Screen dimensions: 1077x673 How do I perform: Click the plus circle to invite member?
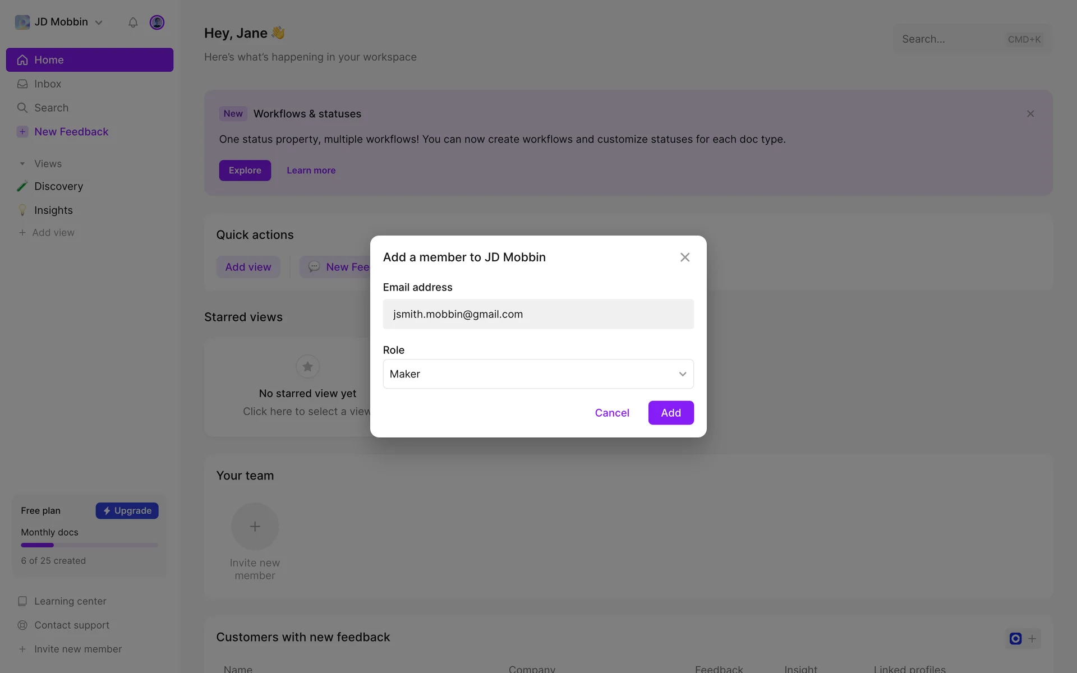pos(255,527)
